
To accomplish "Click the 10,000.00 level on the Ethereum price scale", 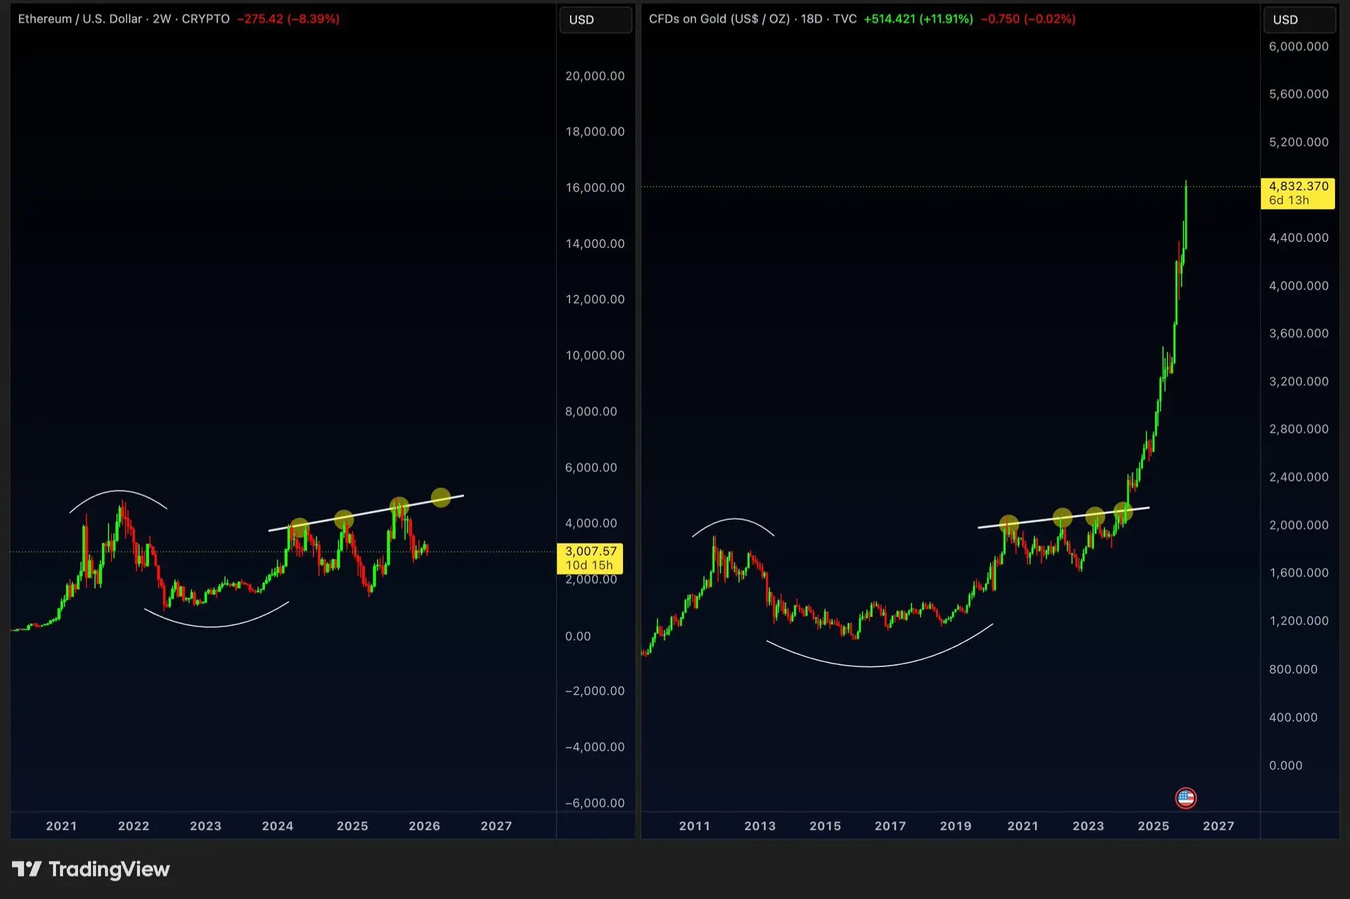I will (x=595, y=355).
